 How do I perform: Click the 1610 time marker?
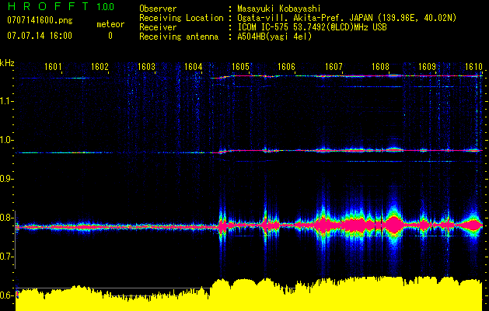point(473,67)
